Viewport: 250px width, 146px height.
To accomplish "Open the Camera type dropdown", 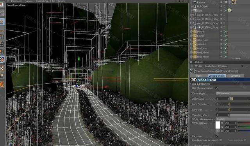I will click(233, 93).
